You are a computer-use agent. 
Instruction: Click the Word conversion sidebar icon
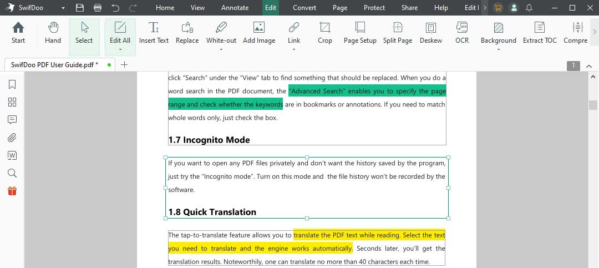click(12, 155)
